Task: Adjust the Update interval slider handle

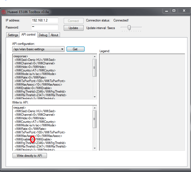Action: [x=129, y=27]
